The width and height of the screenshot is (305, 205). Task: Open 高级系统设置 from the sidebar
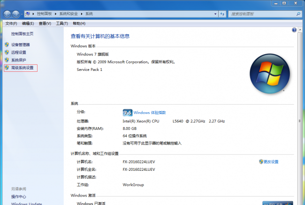click(23, 68)
